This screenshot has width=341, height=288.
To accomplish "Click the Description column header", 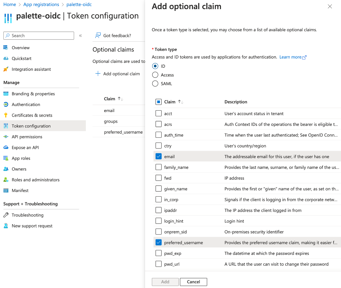I will [236, 102].
